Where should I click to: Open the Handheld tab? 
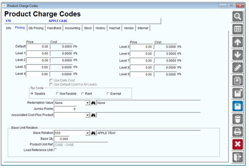point(54,28)
